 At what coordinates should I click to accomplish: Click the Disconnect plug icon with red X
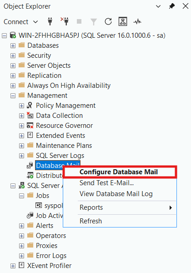click(65, 21)
